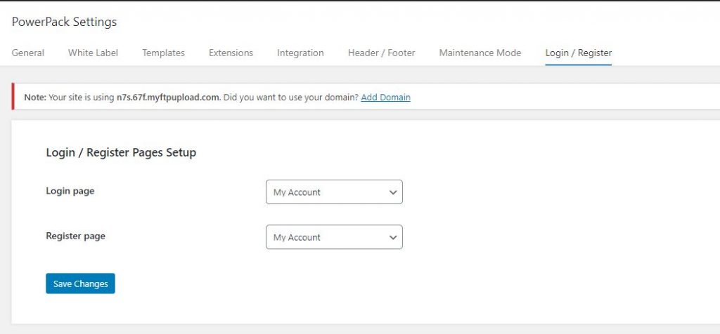Switch to Header / Footer tab
Screen dimensions: 720x334
pos(381,53)
